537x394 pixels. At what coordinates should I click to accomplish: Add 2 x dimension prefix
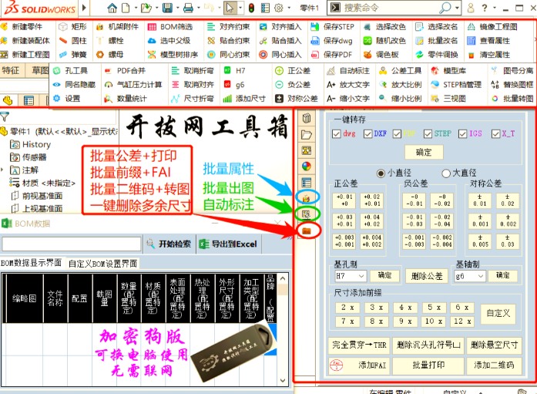click(347, 308)
